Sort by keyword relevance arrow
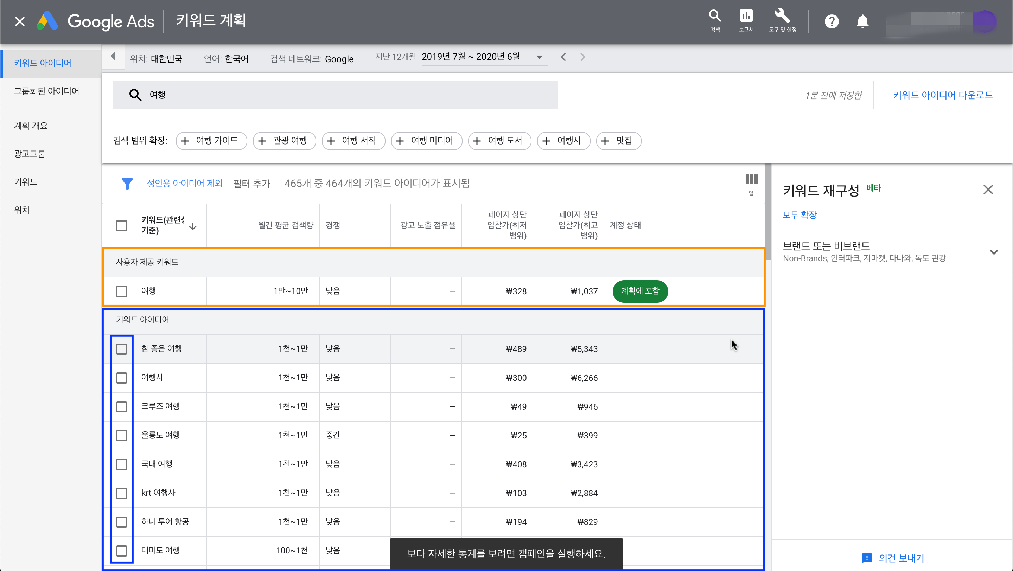Viewport: 1013px width, 571px height. tap(193, 226)
